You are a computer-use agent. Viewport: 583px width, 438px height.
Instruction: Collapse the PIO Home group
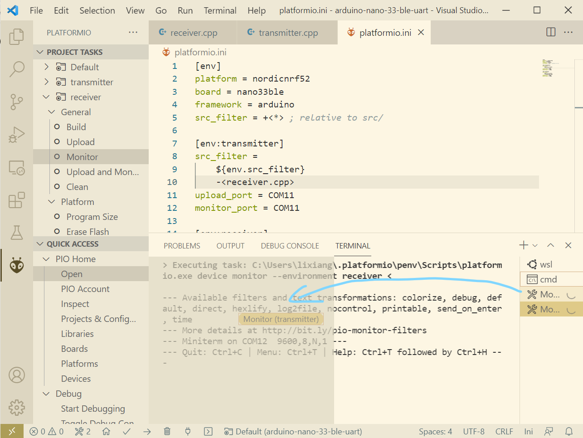46,259
